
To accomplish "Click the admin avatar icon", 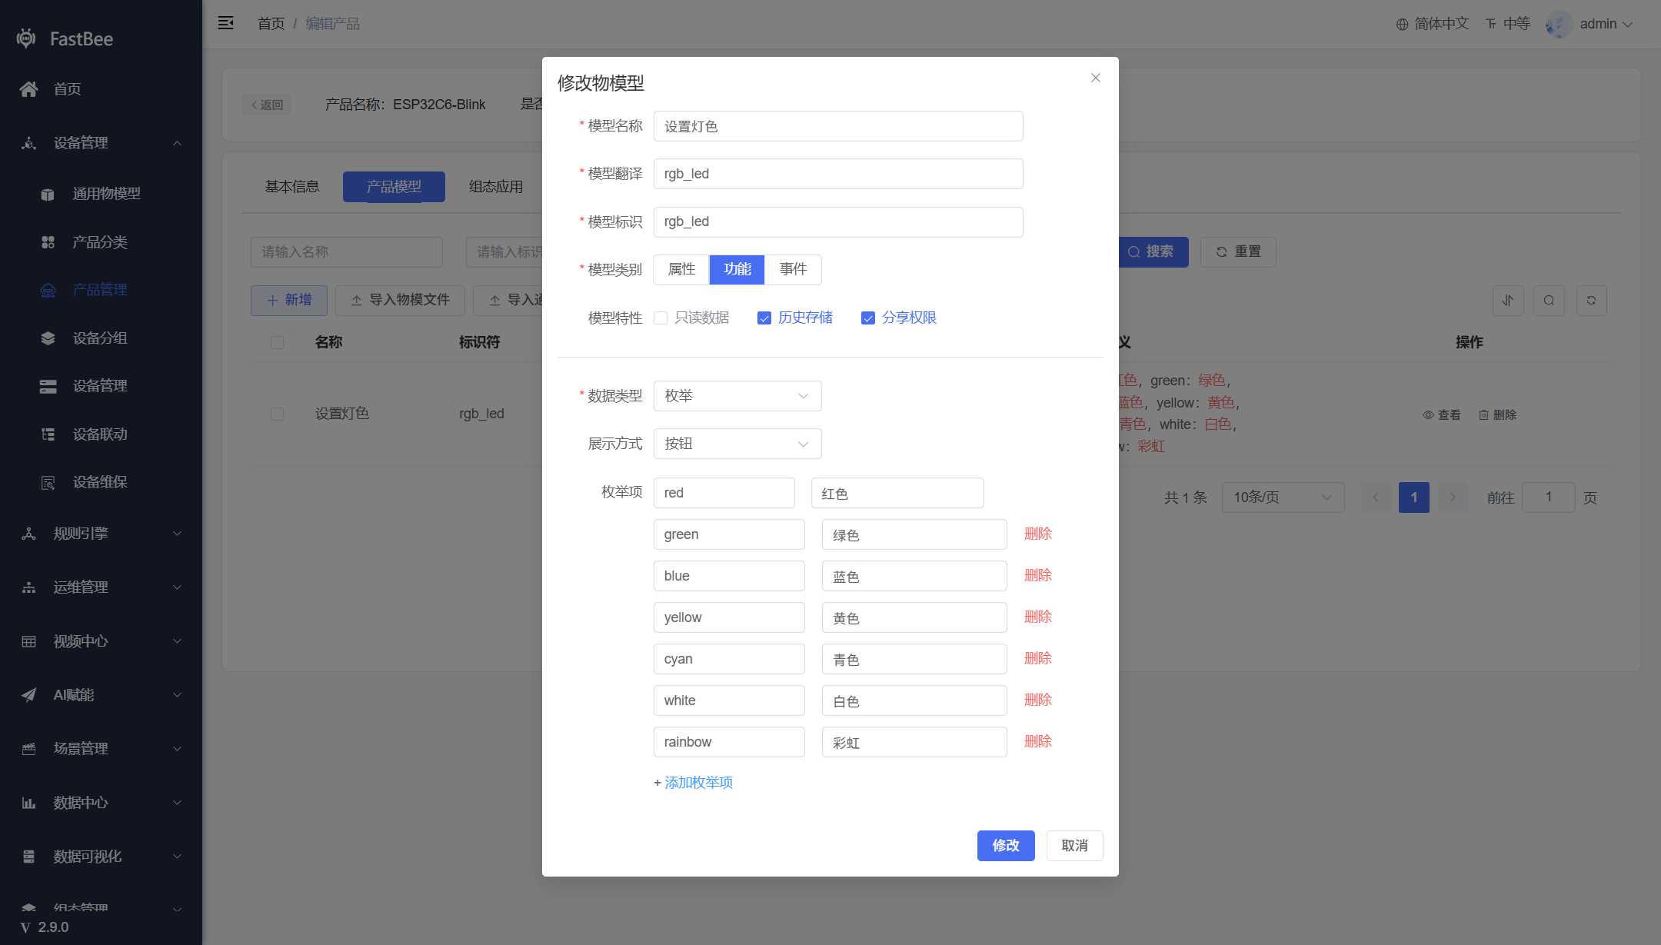I will point(1559,24).
